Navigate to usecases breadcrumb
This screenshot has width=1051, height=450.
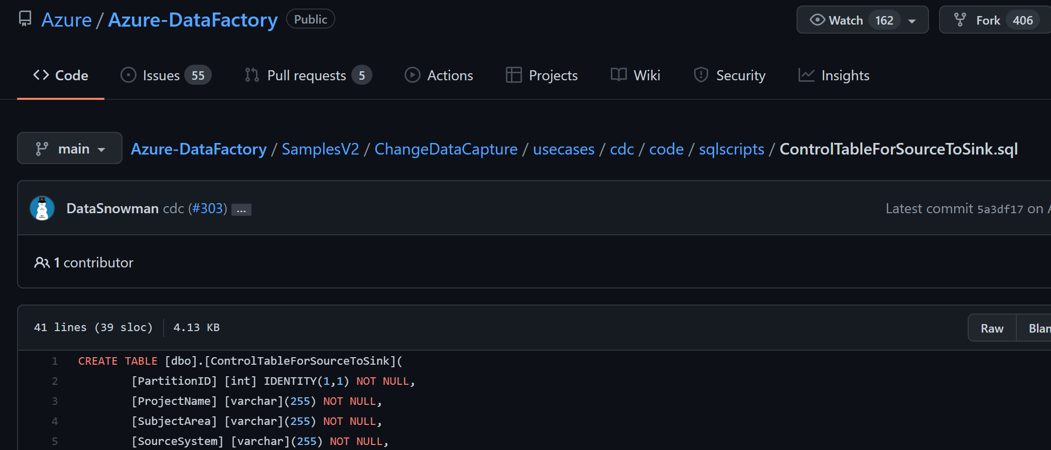(564, 149)
